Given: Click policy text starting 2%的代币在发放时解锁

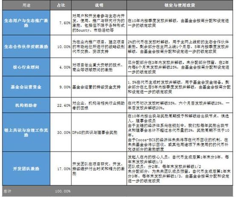Looking at the screenshot, I should pyautogui.click(x=180, y=46).
